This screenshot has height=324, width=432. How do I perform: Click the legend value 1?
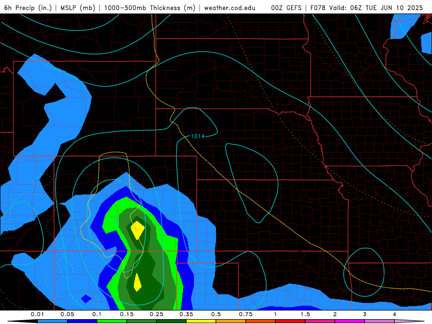(x=275, y=314)
